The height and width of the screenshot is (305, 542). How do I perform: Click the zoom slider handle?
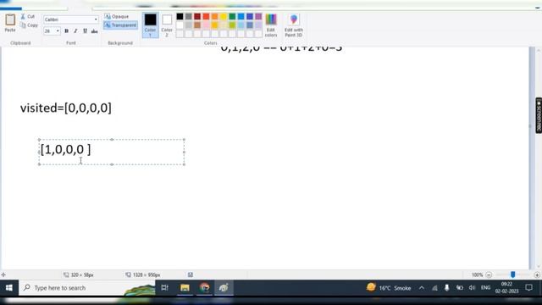click(512, 274)
